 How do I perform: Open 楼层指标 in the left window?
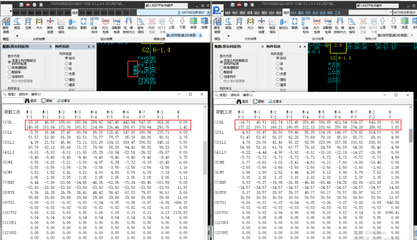pyautogui.click(x=61, y=25)
